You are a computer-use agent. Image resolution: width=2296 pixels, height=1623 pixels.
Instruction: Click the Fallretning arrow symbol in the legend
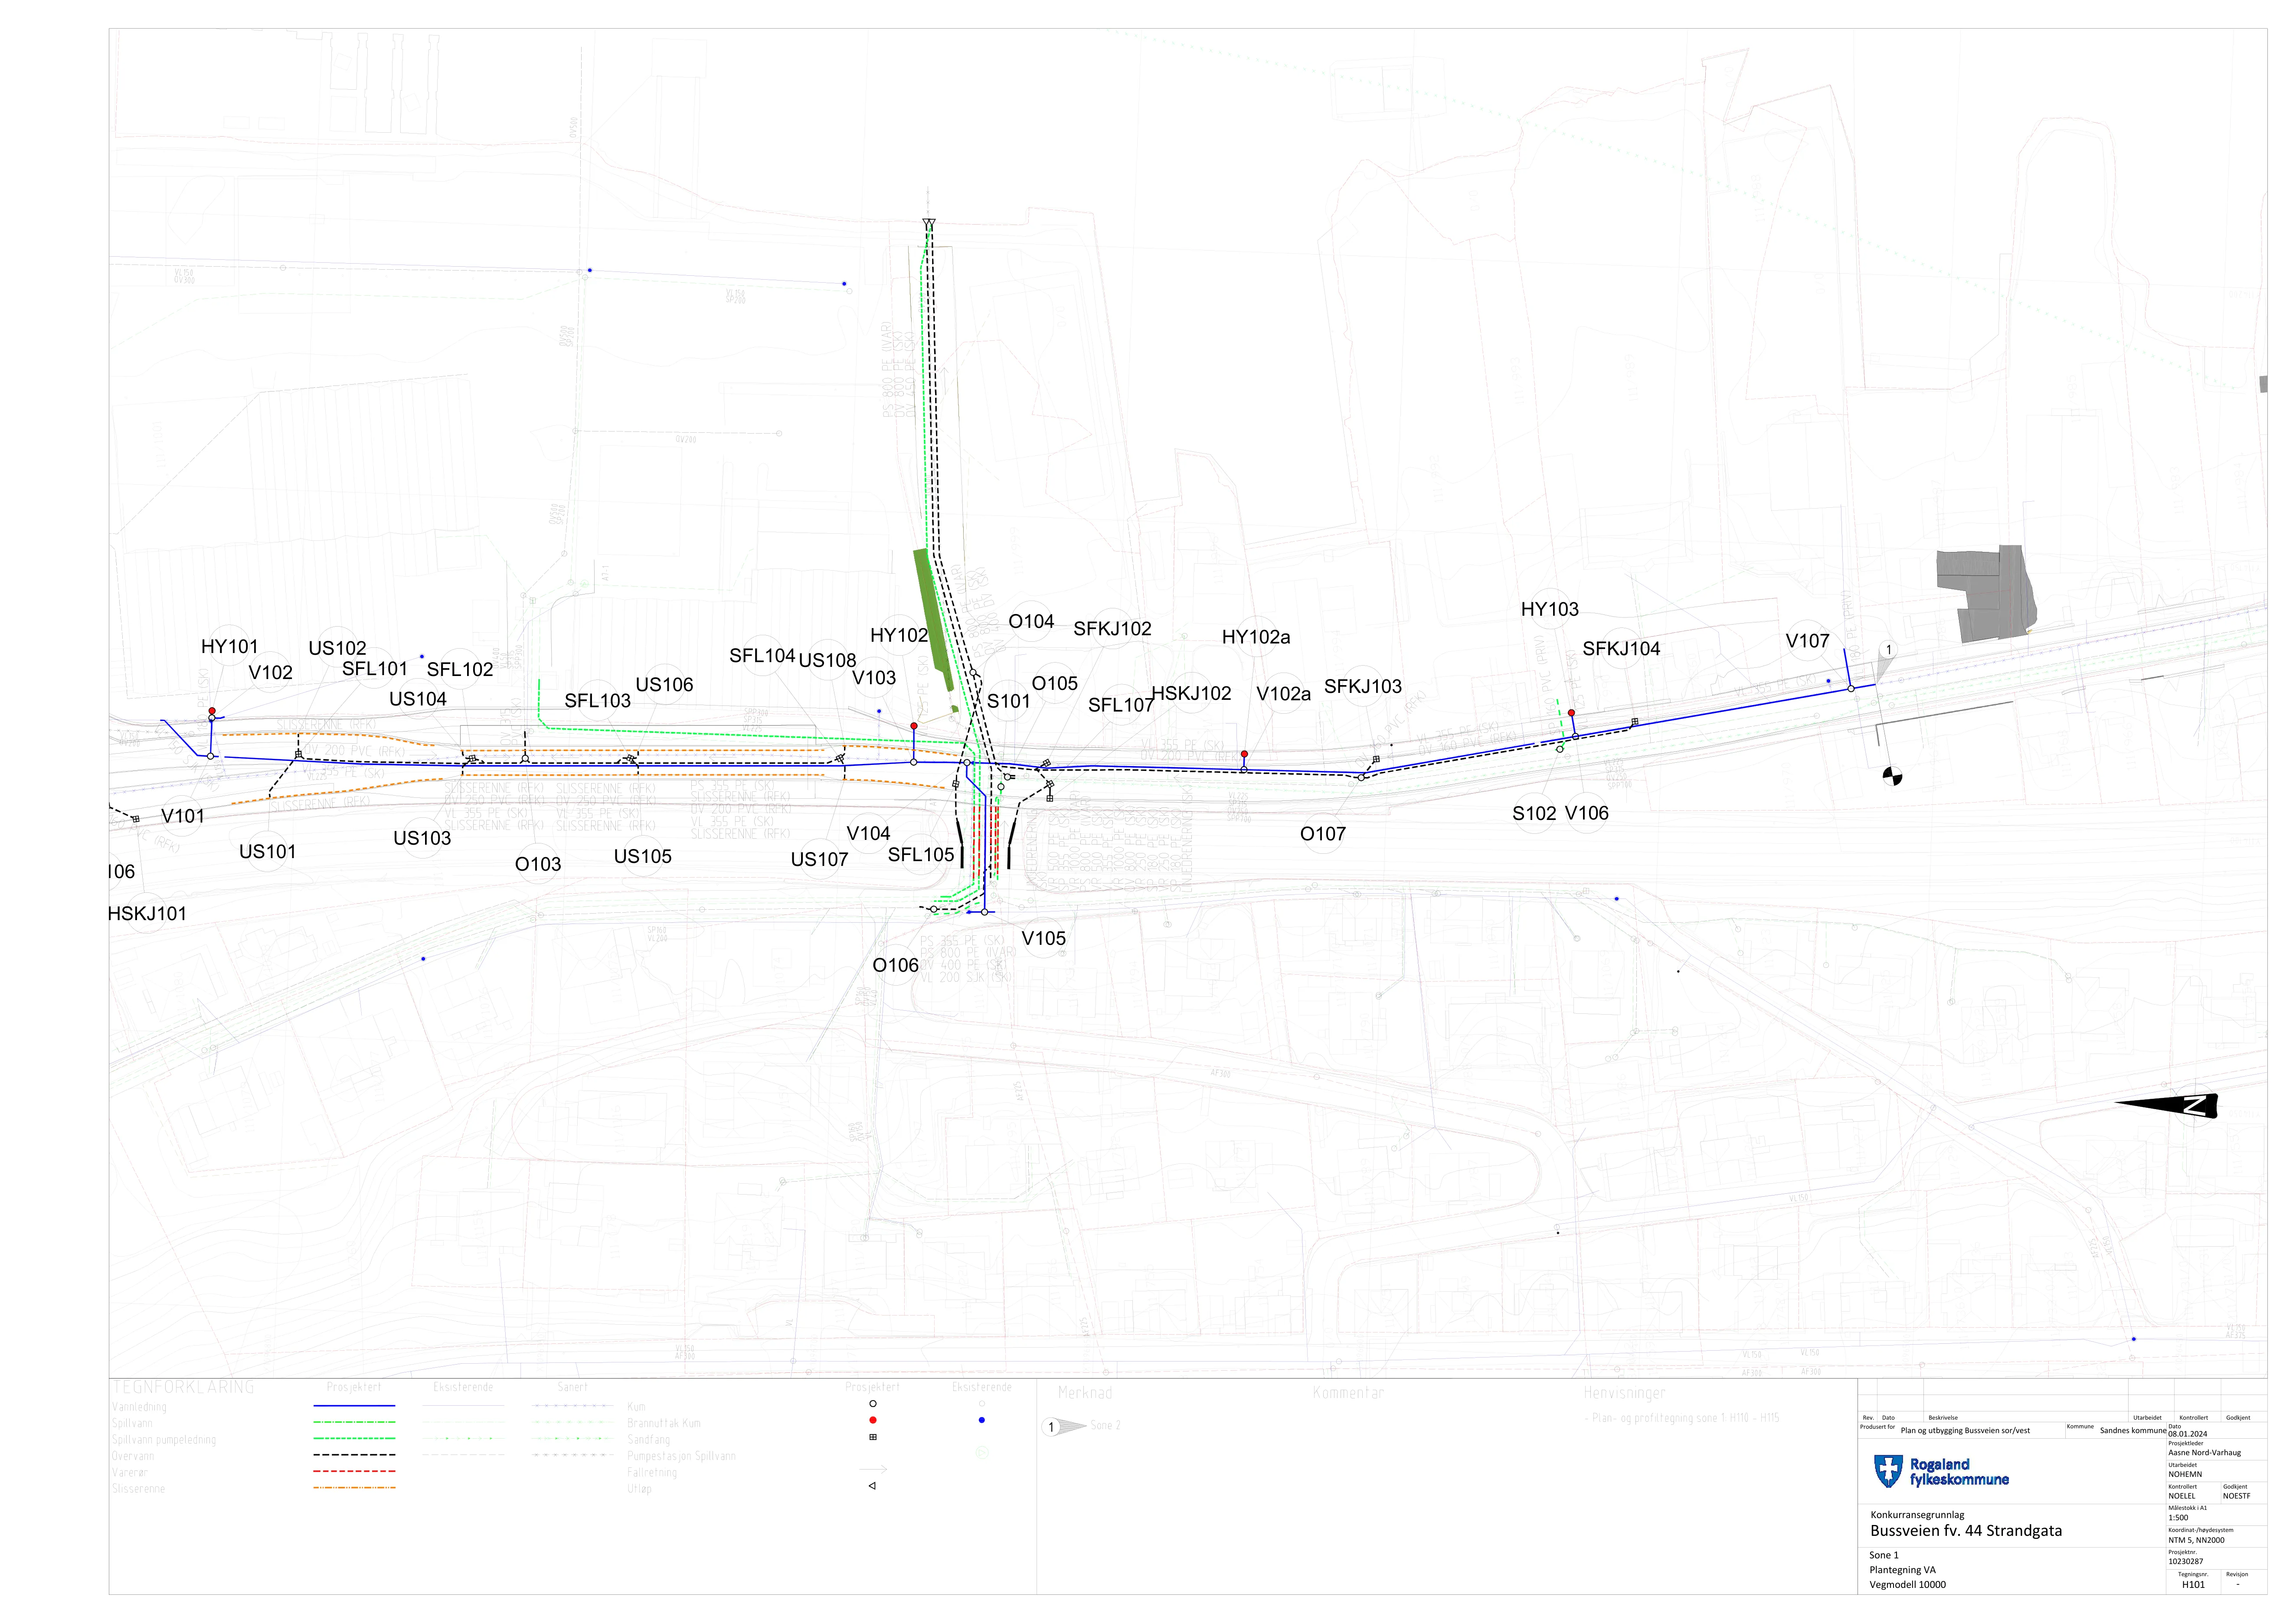tap(872, 1470)
